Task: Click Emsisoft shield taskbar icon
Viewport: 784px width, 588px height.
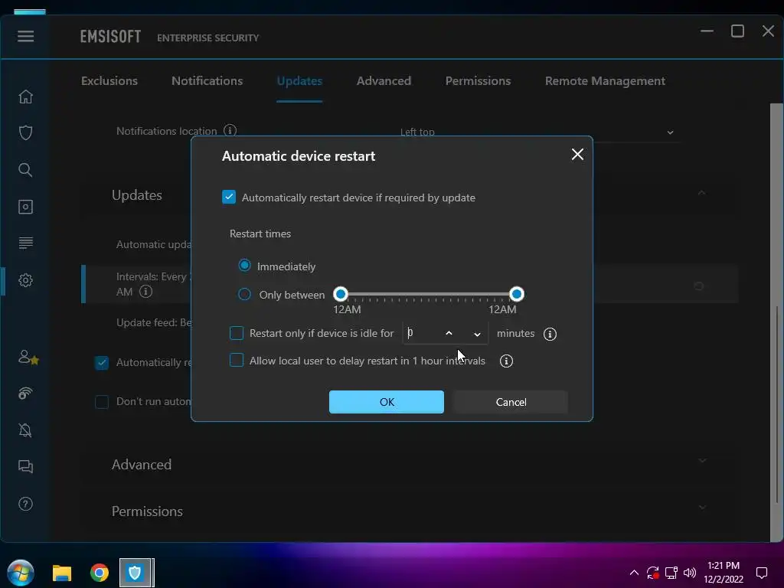Action: 136,573
